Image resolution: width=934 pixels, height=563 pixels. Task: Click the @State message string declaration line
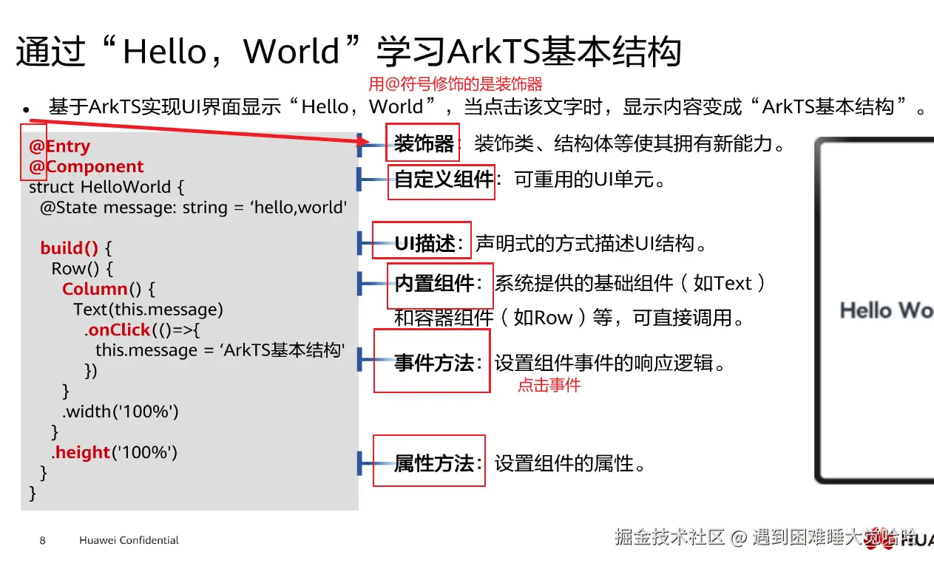pos(193,208)
